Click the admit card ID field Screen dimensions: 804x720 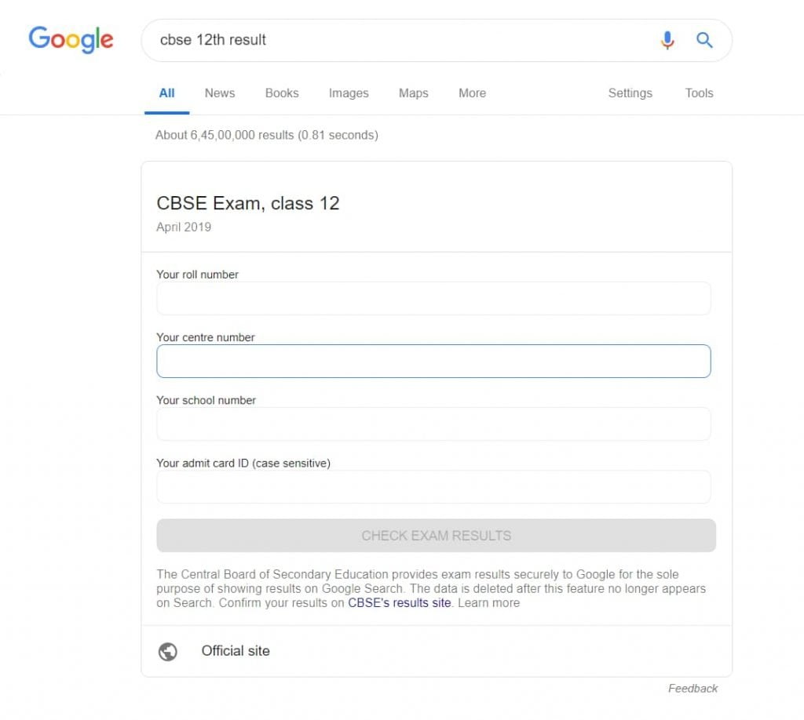[x=433, y=486]
